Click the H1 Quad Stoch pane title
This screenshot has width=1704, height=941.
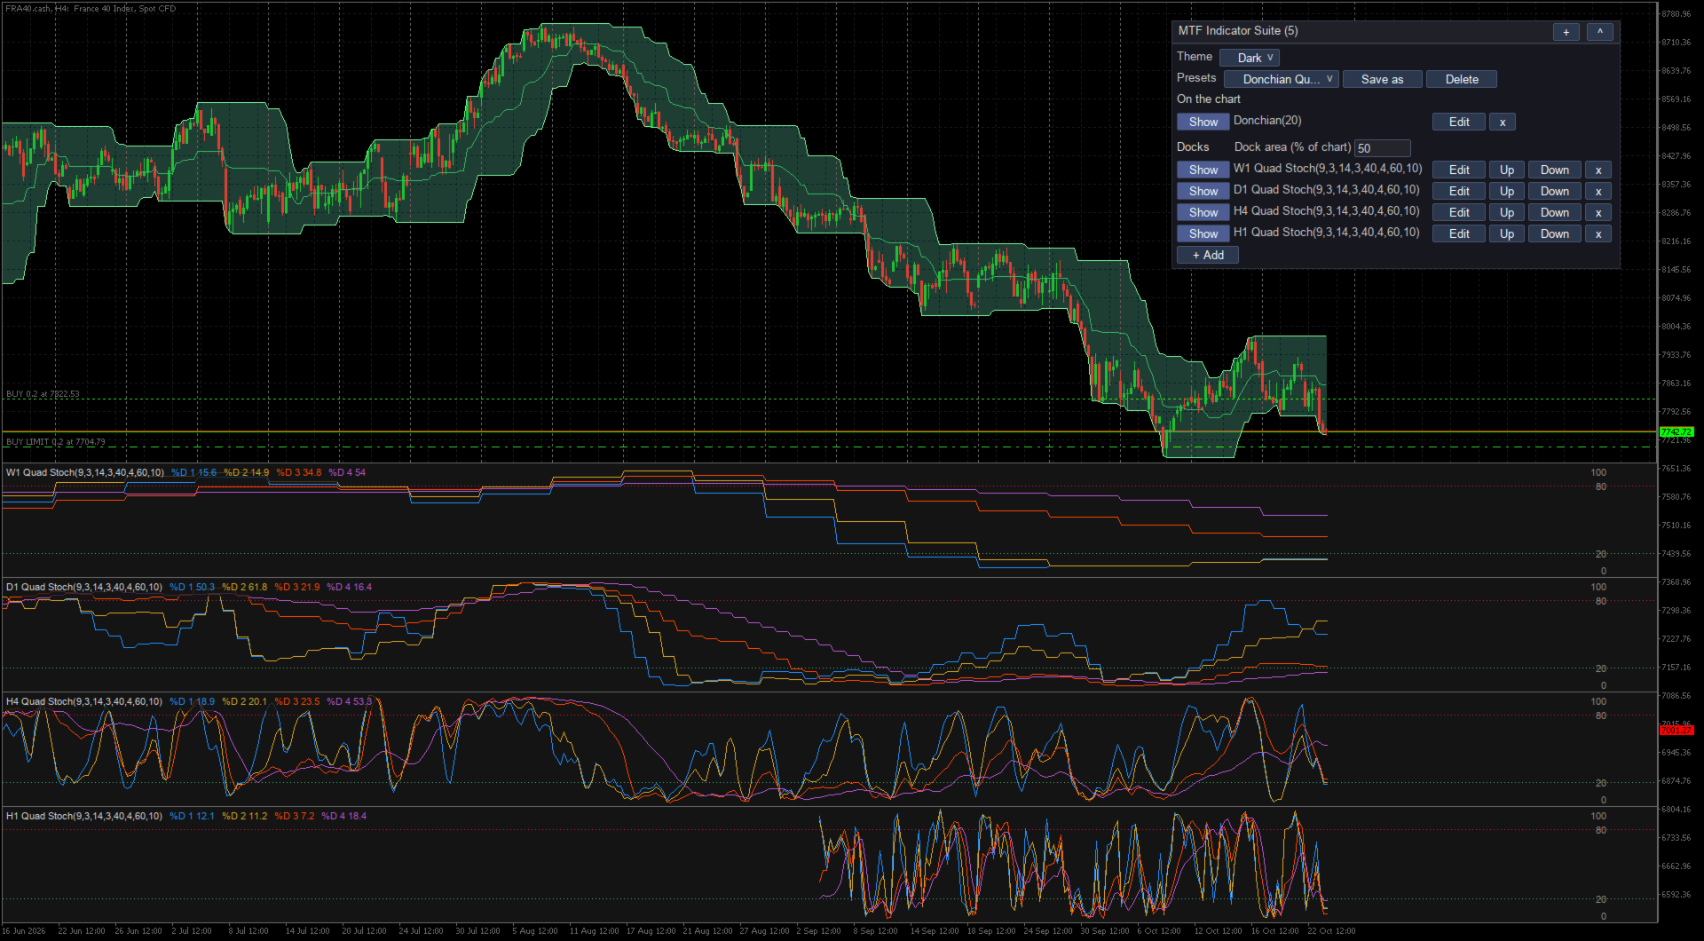(x=84, y=816)
